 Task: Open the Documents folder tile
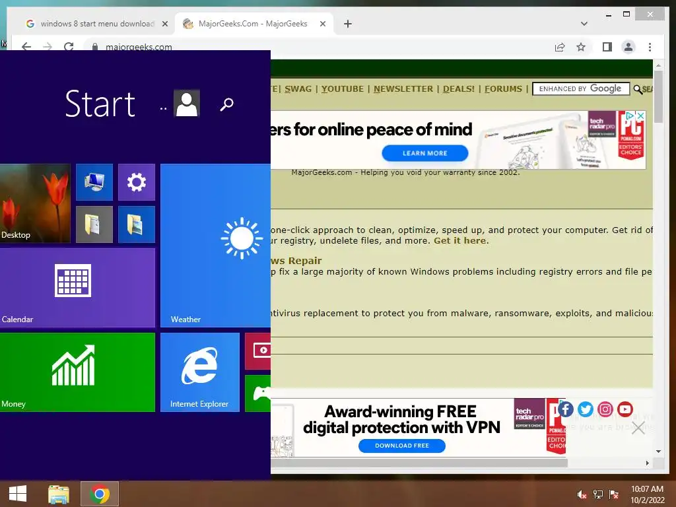click(x=94, y=224)
